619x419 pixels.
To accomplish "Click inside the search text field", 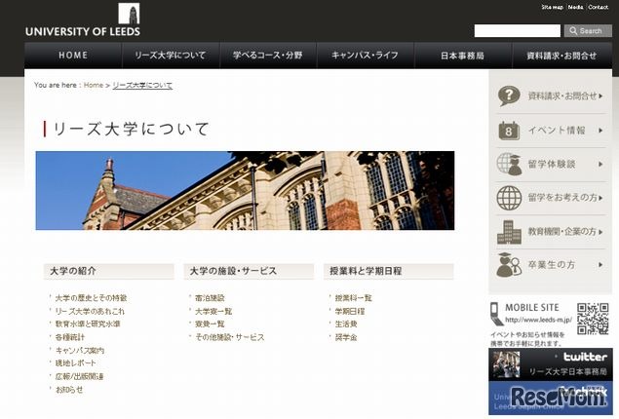I will pos(518,31).
